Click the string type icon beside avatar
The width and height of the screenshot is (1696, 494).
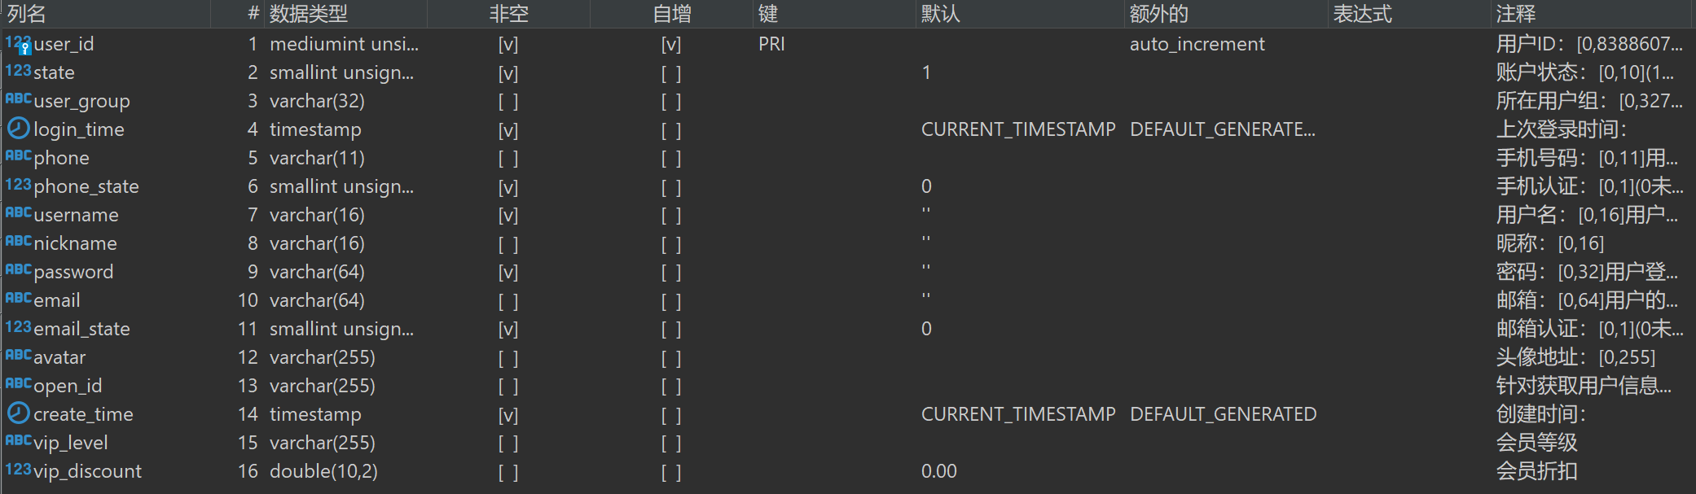pos(18,356)
